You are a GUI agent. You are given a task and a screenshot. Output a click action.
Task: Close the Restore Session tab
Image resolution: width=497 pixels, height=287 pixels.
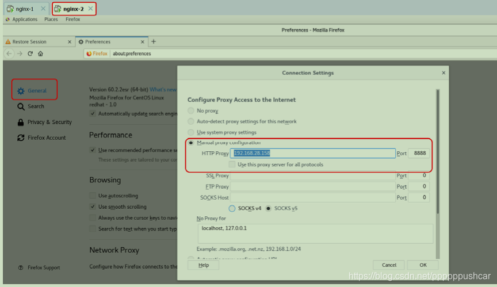[x=70, y=42]
